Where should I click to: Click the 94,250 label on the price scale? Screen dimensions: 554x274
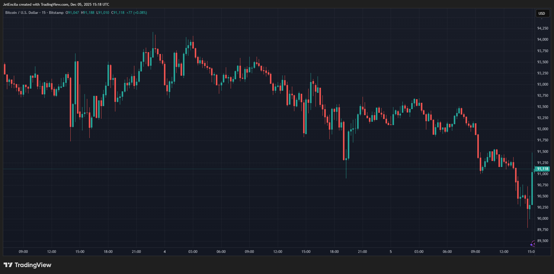pos(543,28)
